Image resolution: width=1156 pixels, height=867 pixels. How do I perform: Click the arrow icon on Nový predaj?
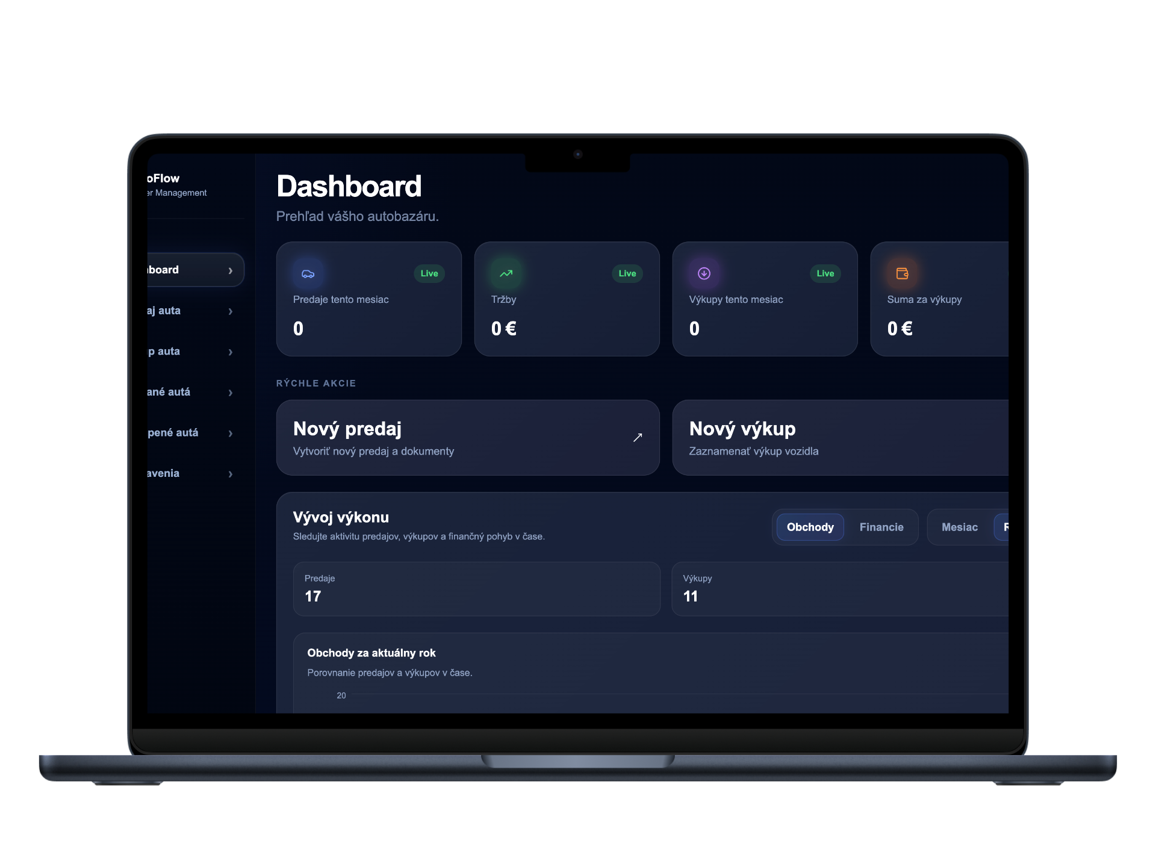tap(638, 438)
